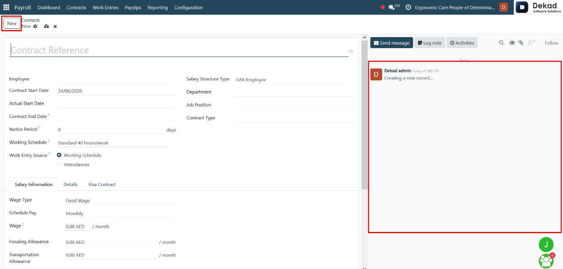Open the Employee dropdown field
The height and width of the screenshot is (269, 563).
(116, 79)
